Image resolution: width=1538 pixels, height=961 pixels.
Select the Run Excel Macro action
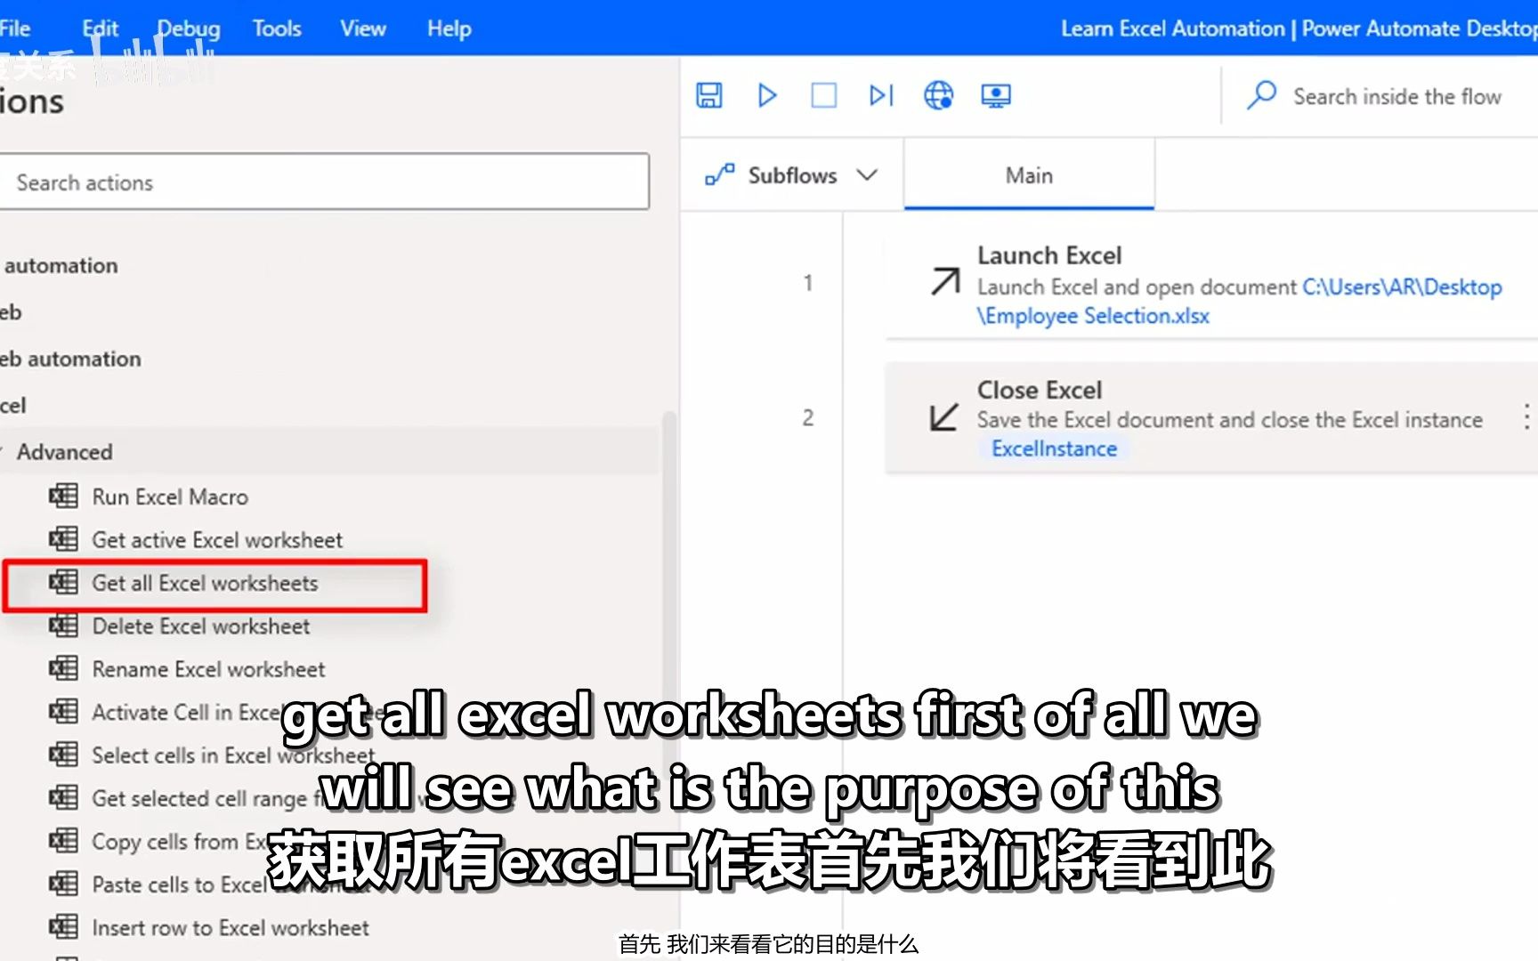[x=169, y=497]
